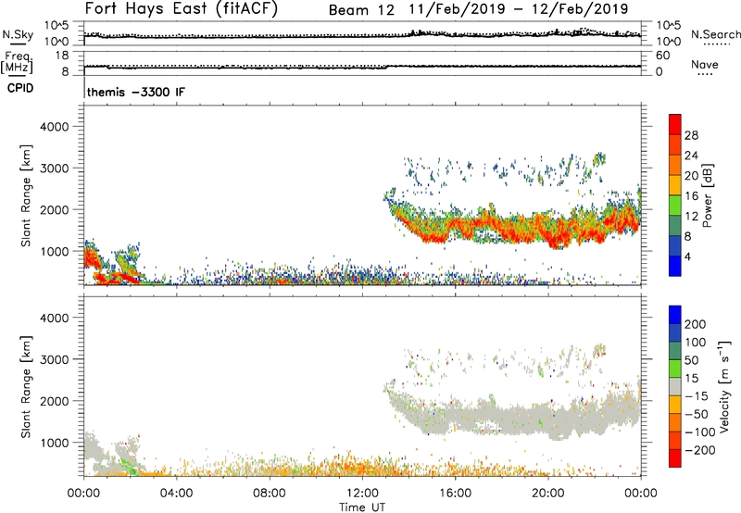Click the N.Sky solid line legend

click(x=14, y=43)
